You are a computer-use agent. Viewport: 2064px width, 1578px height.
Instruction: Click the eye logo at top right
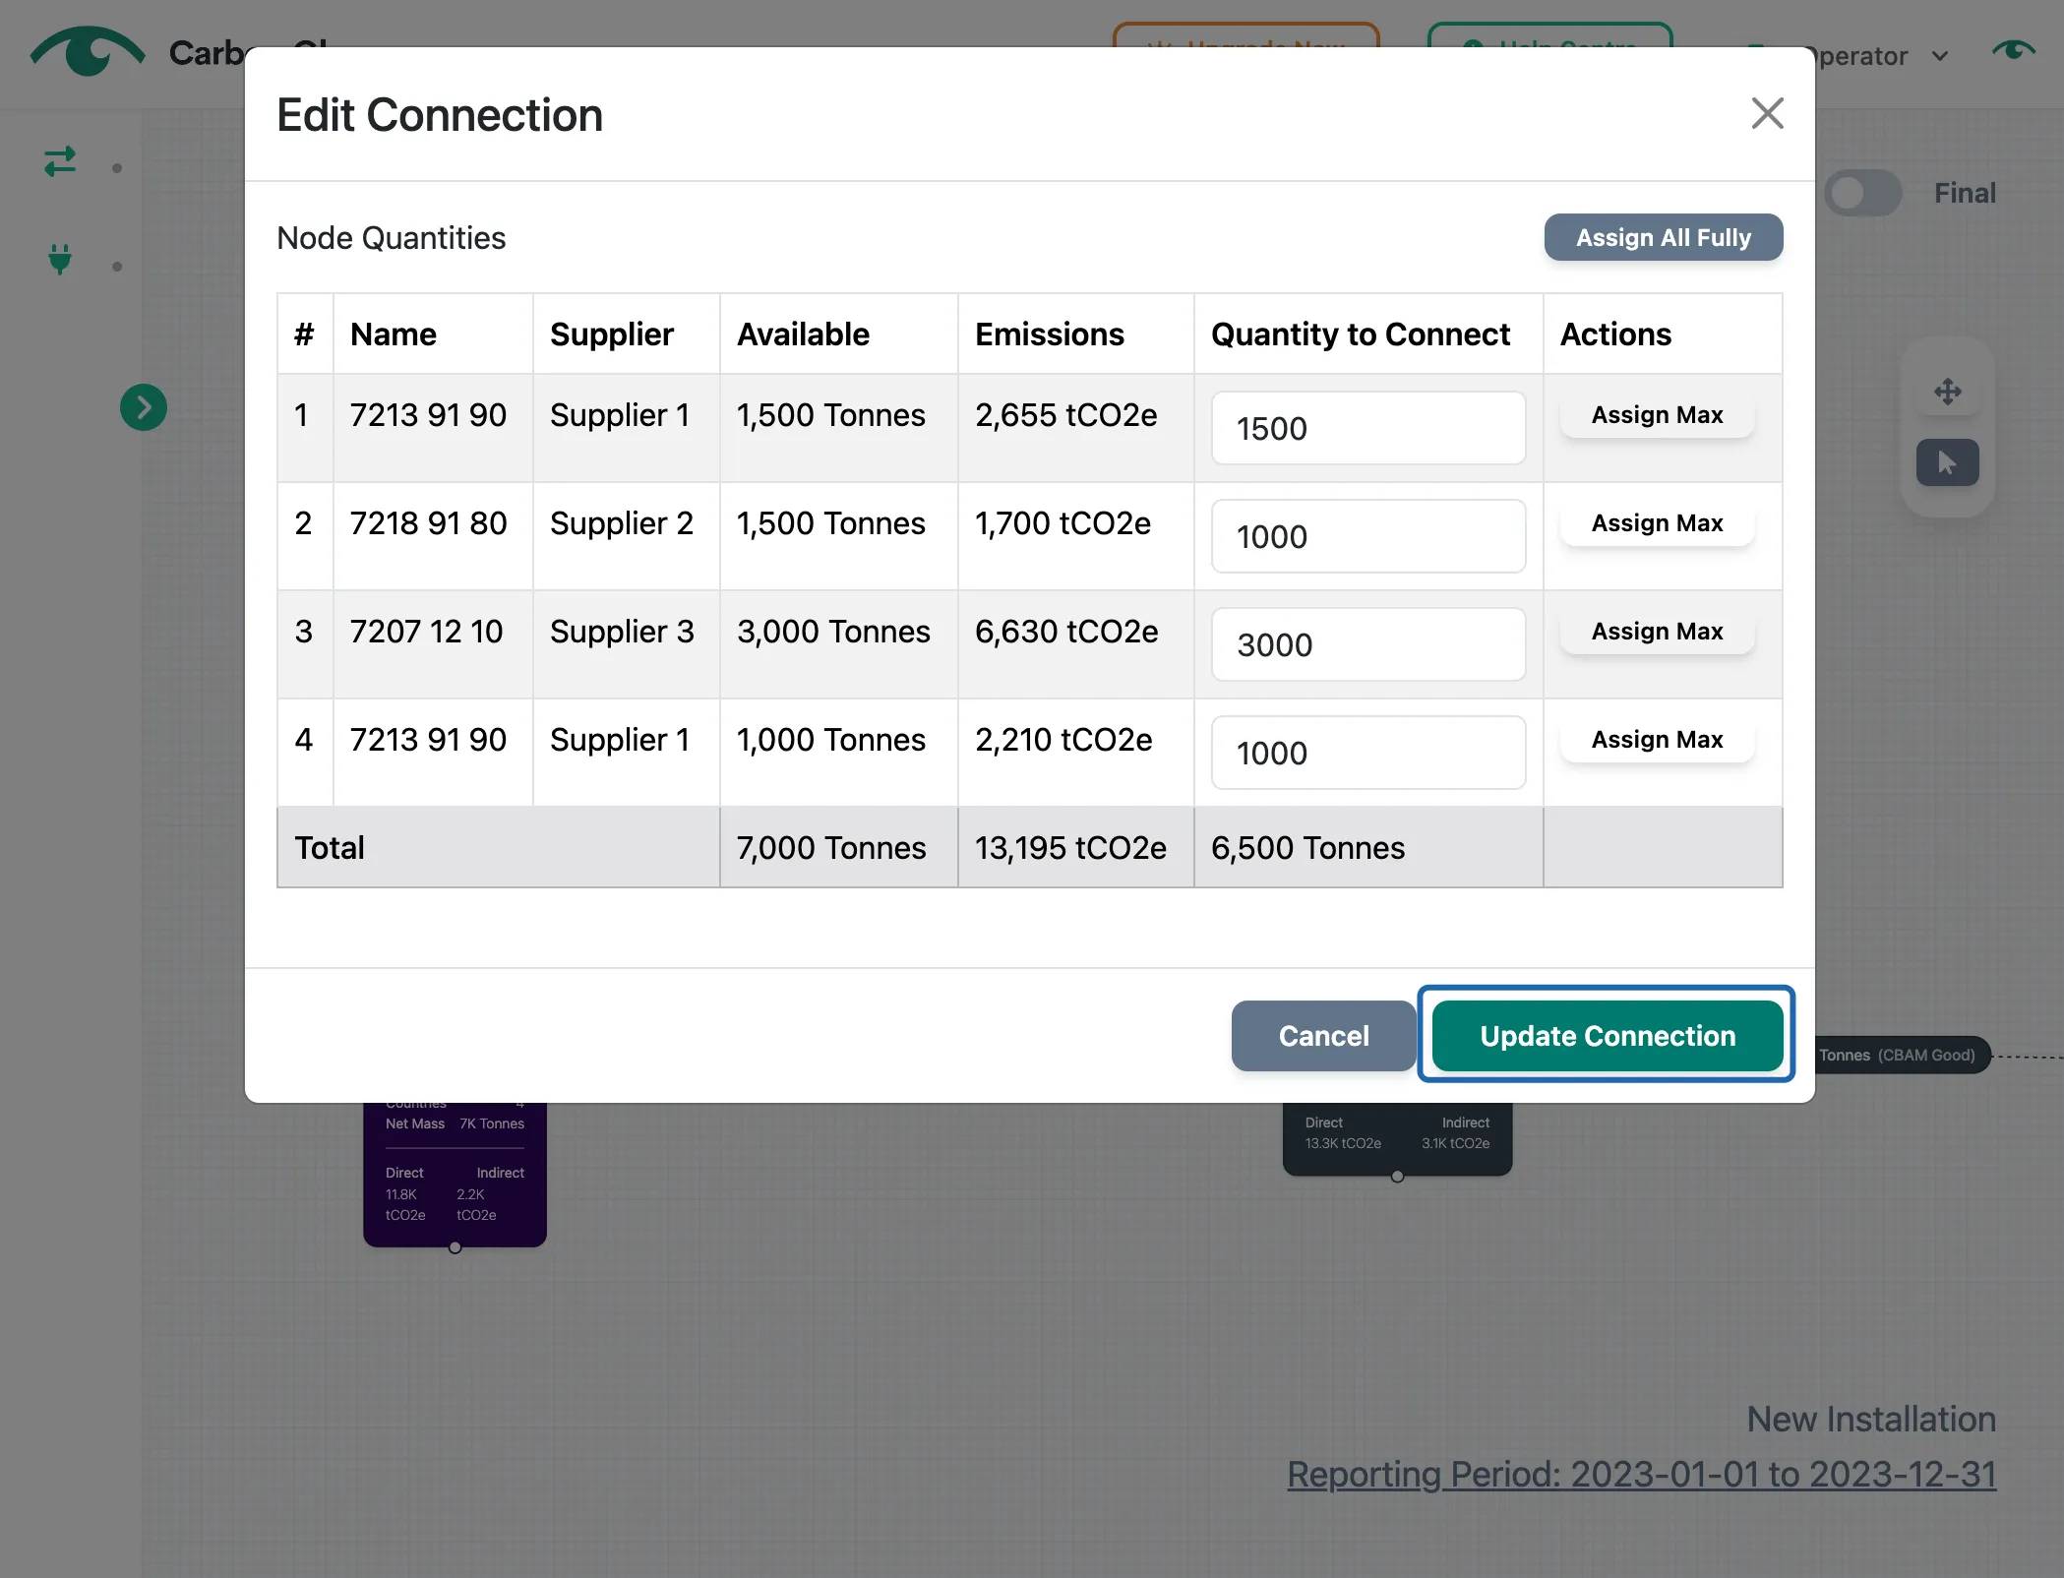(2013, 51)
